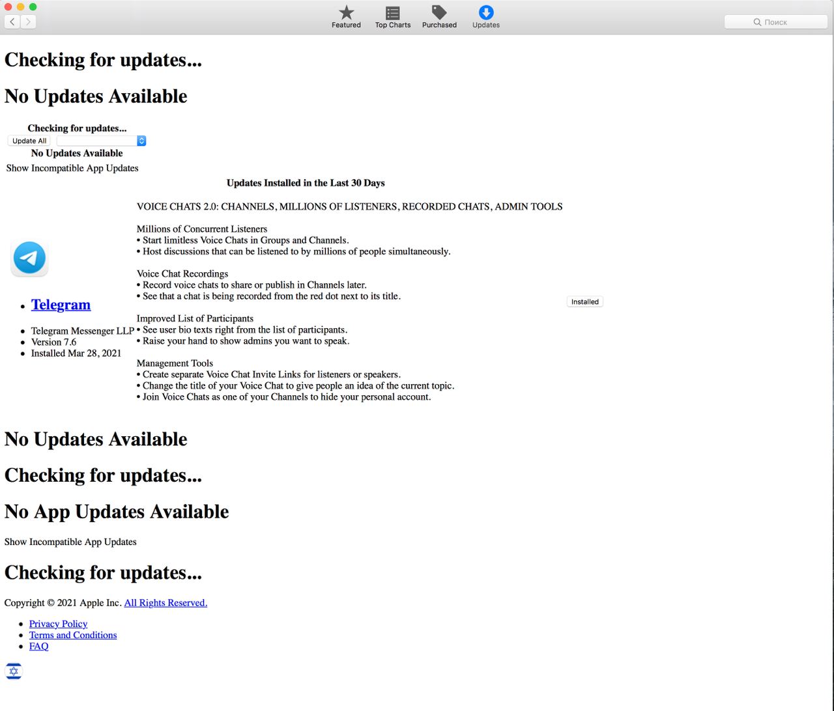The height and width of the screenshot is (711, 834).
Task: Click Show Incompatible App Updates near the footer
Action: [x=70, y=542]
